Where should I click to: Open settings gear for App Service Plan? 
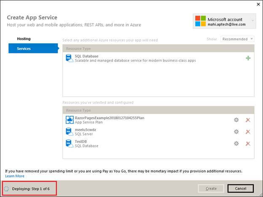(x=236, y=120)
